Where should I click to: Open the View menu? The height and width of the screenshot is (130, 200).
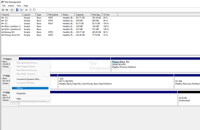[19, 6]
